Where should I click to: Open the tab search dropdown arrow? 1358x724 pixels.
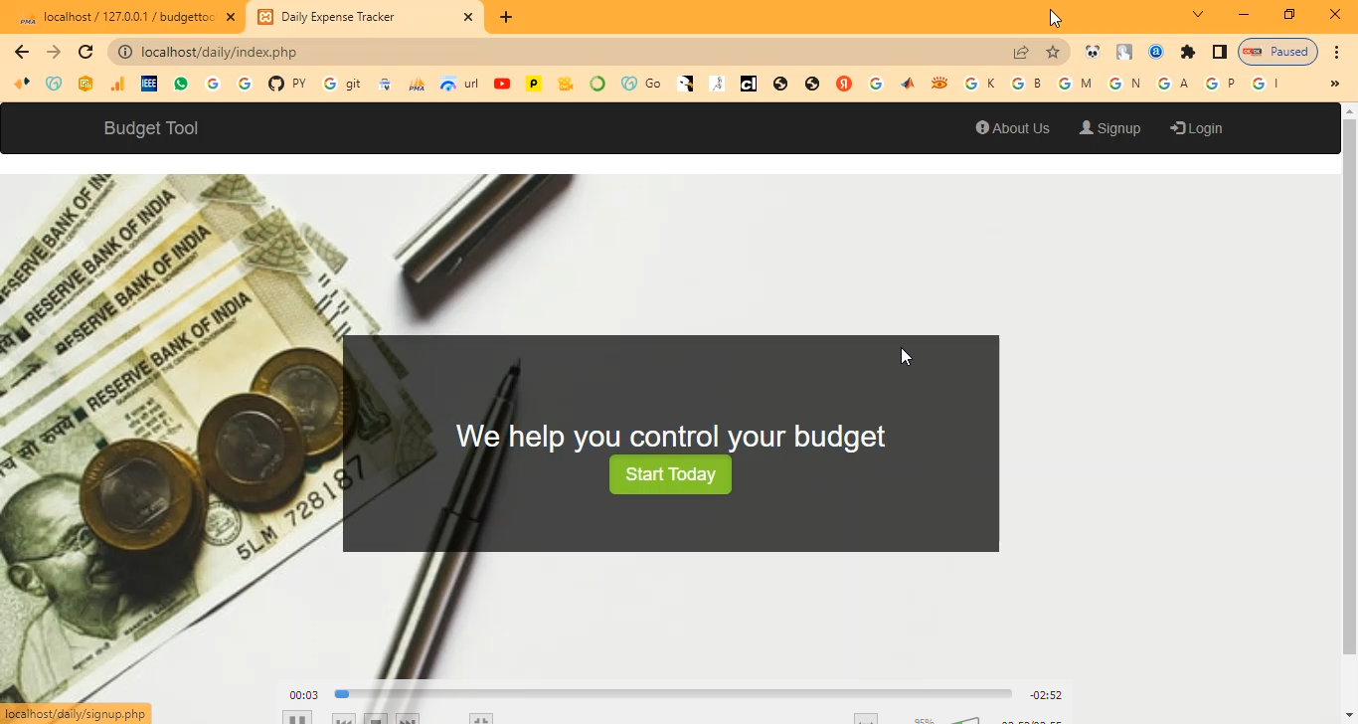[x=1198, y=15]
